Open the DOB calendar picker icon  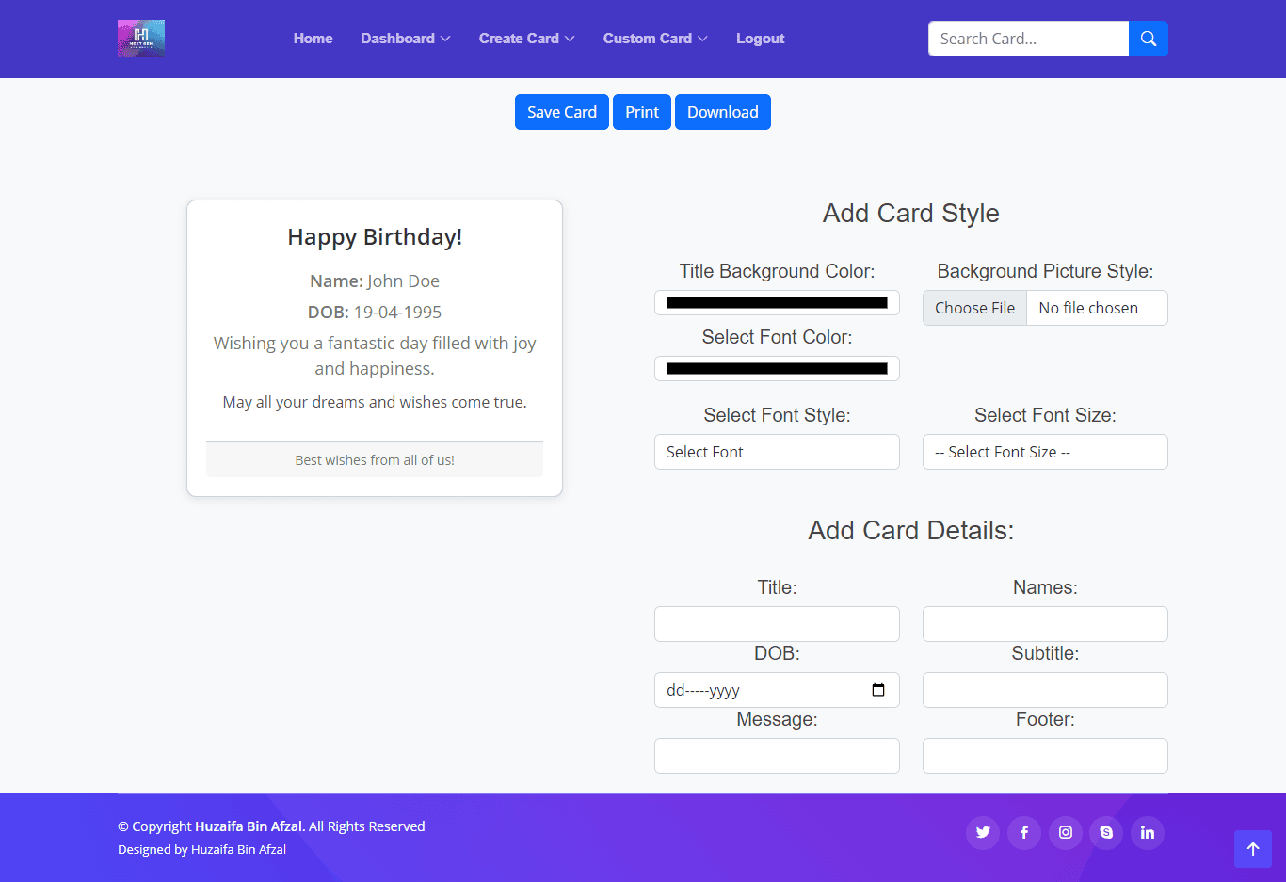878,690
